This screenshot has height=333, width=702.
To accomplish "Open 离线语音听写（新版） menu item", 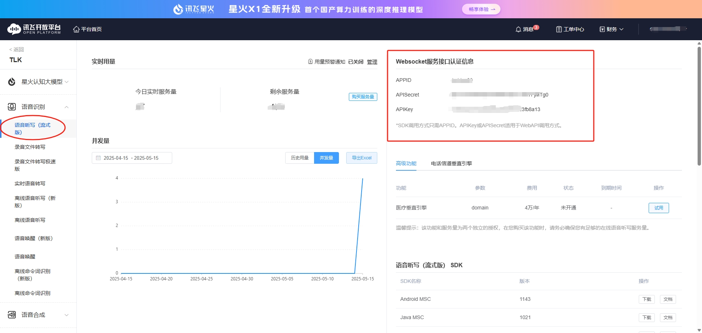I will point(35,202).
